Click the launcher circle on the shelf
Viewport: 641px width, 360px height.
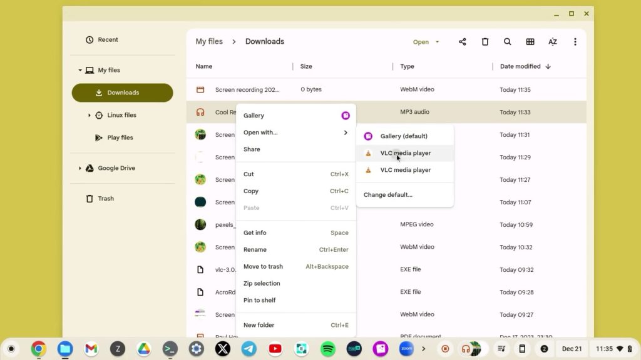[11, 349]
